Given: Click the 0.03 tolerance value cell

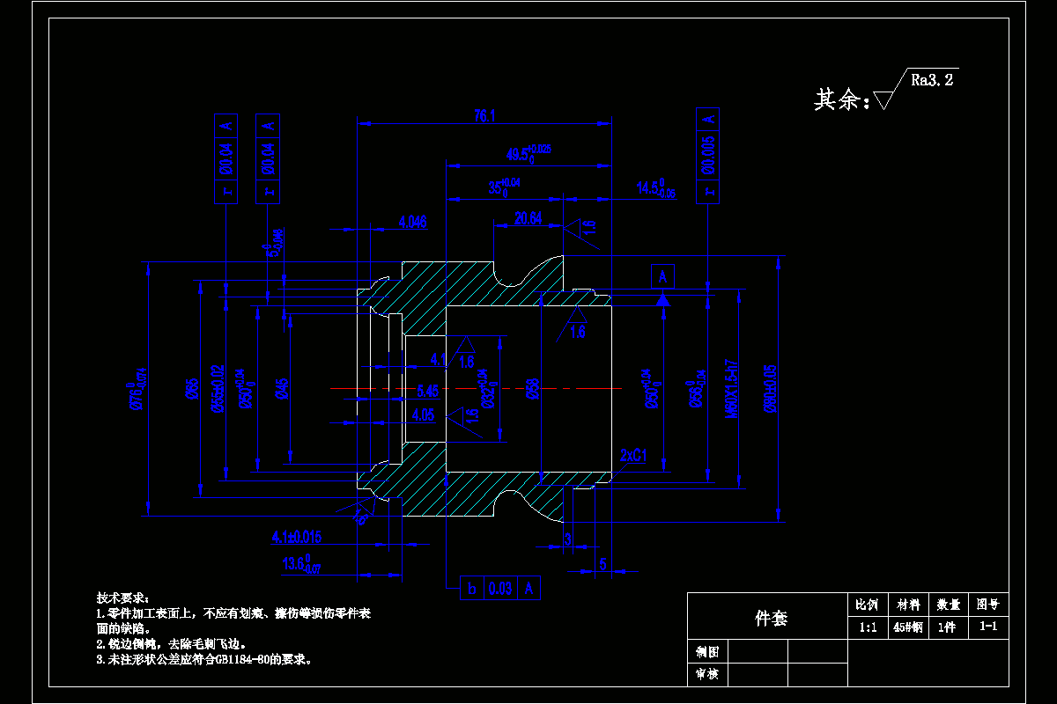Looking at the screenshot, I should click(500, 589).
